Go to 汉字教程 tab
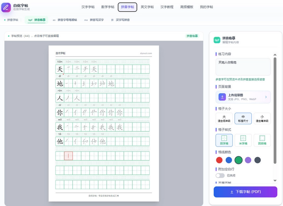The height and width of the screenshot is (206, 283). [x=167, y=7]
